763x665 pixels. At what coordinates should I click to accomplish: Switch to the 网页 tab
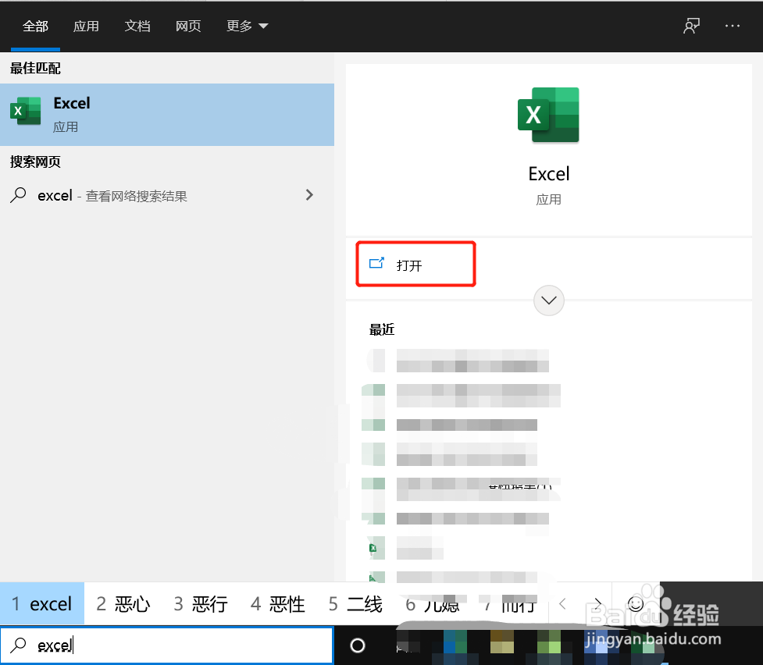pos(188,26)
